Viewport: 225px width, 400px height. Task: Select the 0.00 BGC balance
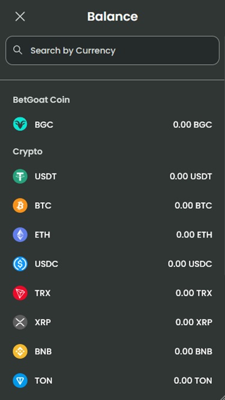[x=193, y=125]
